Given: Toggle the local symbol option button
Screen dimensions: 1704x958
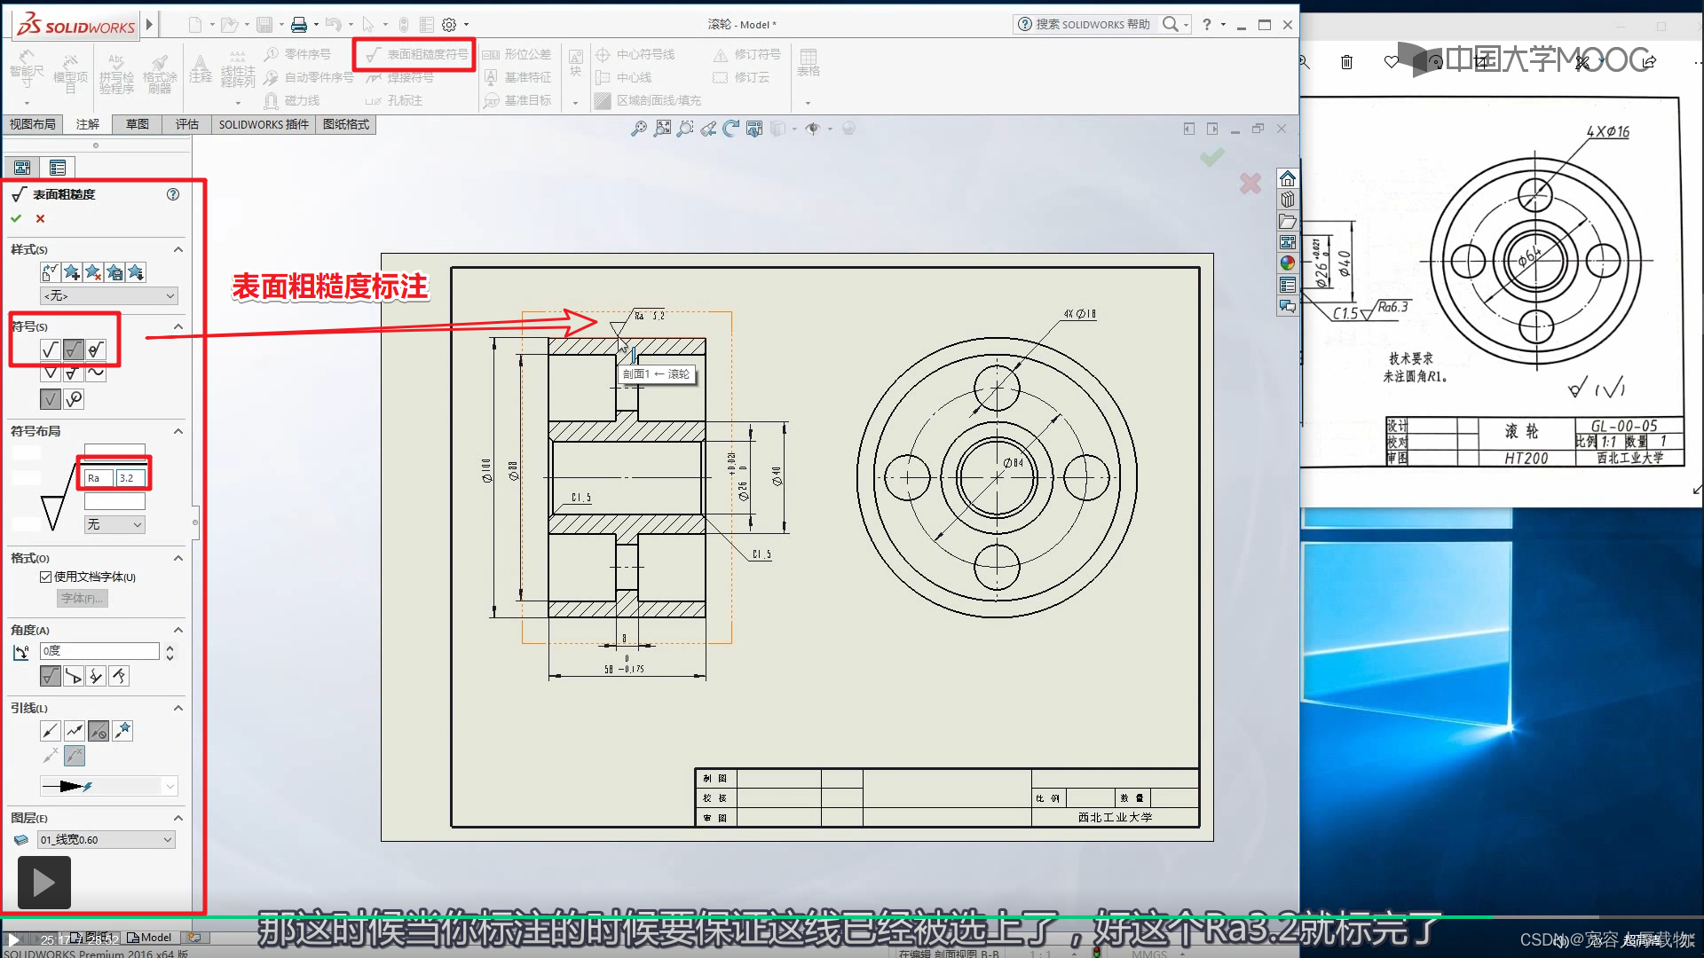Looking at the screenshot, I should 51,399.
